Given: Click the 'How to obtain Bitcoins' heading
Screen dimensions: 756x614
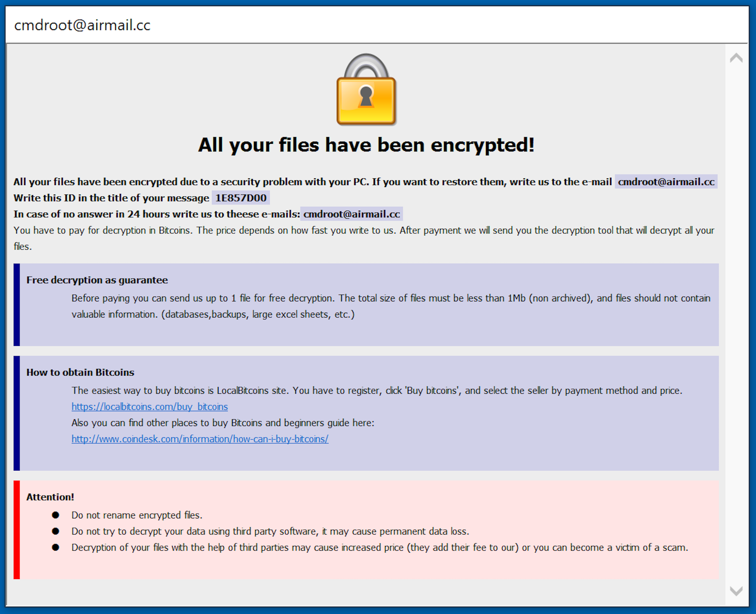Looking at the screenshot, I should 80,372.
